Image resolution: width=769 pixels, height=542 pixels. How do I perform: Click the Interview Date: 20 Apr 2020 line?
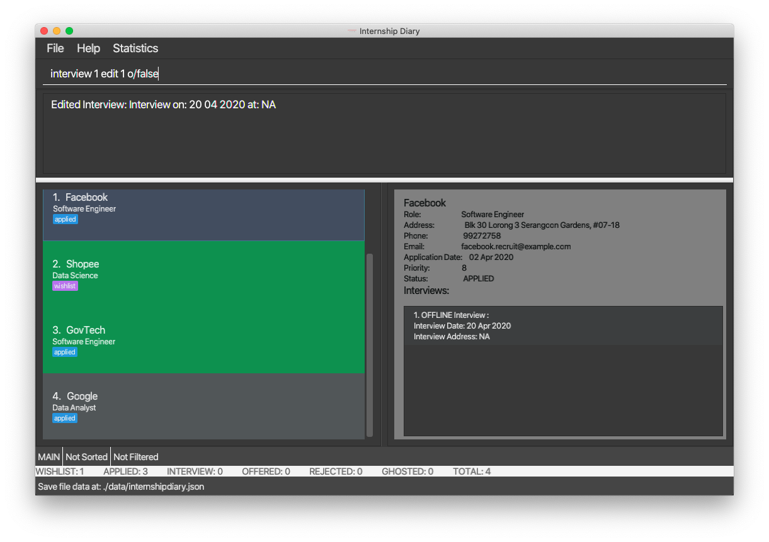pos(462,326)
